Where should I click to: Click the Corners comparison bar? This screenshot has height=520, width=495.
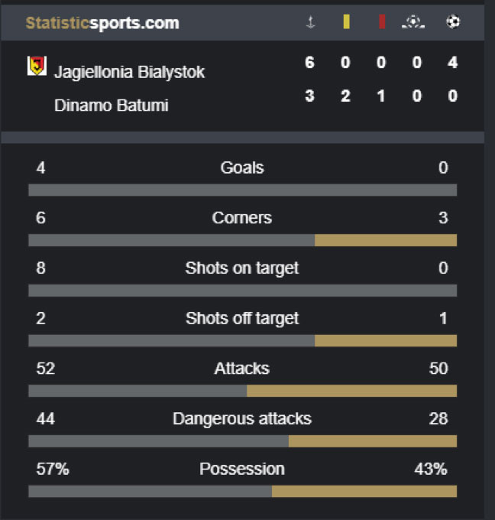(x=242, y=240)
